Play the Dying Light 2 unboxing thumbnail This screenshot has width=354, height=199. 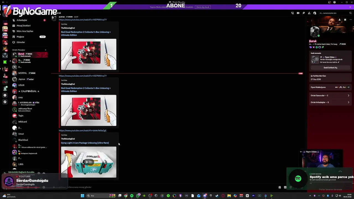click(88, 162)
